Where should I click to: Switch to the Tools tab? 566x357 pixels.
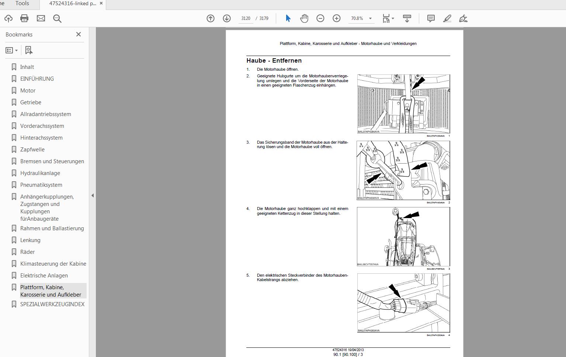click(x=22, y=4)
